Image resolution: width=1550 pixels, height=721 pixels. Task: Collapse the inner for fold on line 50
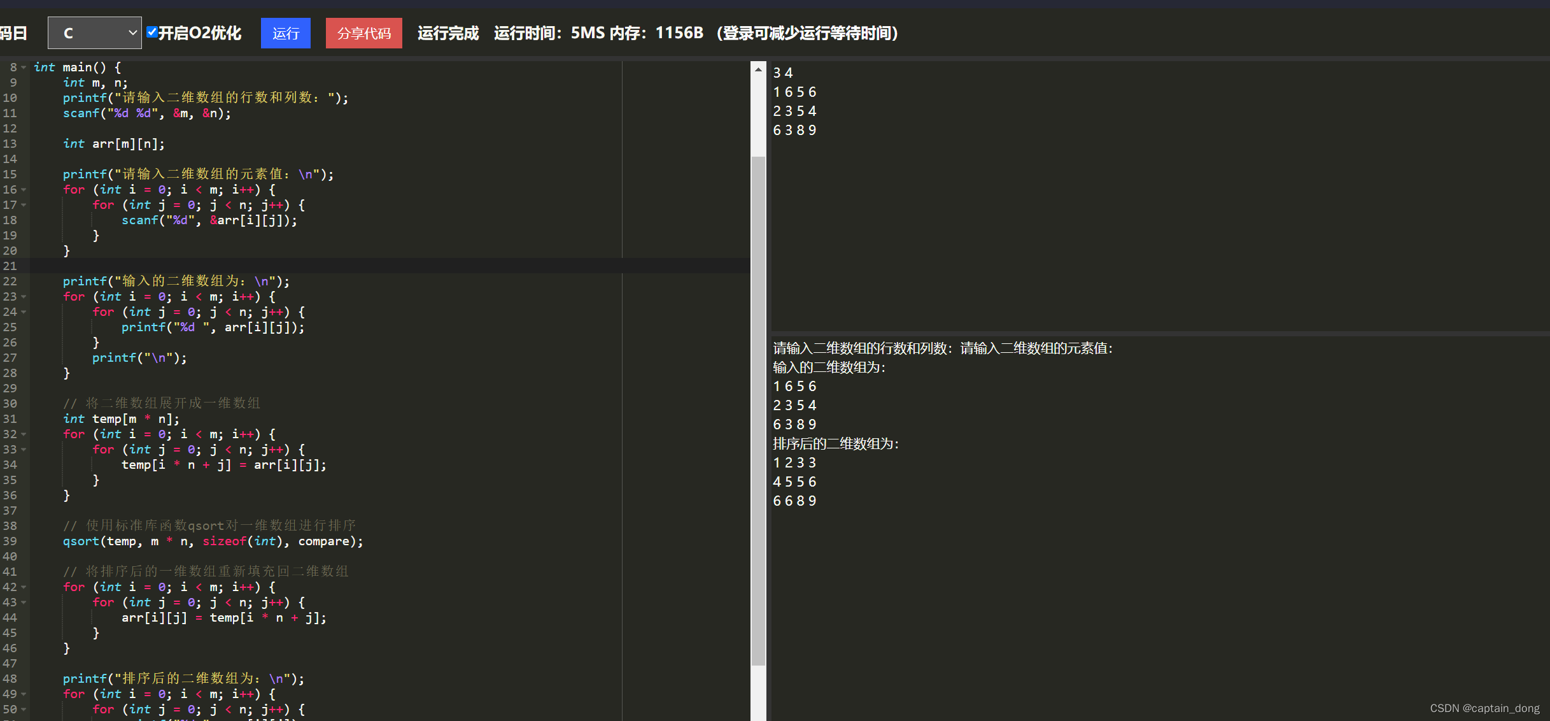coord(24,710)
